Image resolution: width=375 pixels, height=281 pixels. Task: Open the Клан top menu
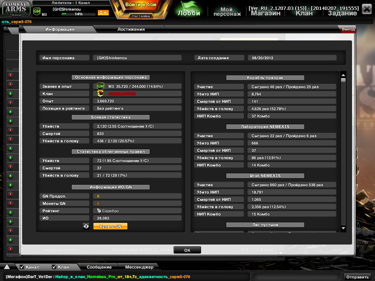coord(304,13)
